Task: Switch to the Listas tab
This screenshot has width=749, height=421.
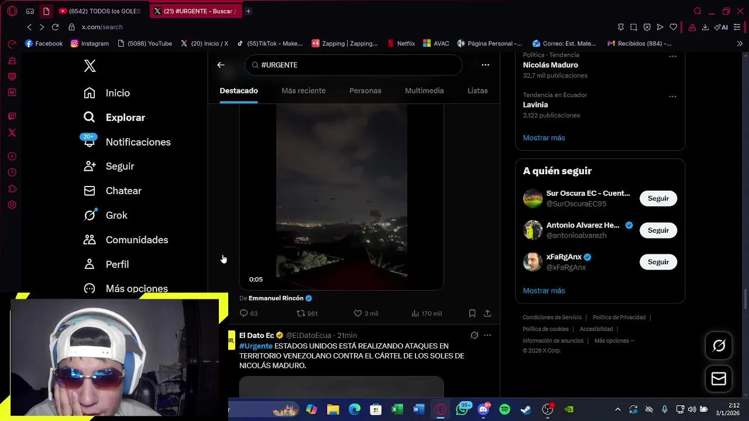Action: [477, 91]
